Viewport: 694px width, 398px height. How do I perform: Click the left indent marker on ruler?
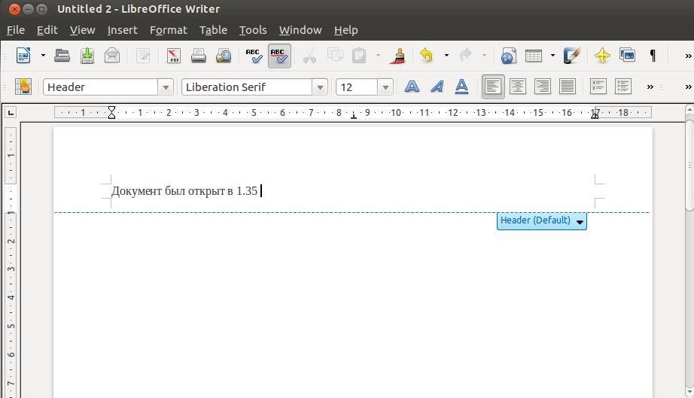click(111, 113)
